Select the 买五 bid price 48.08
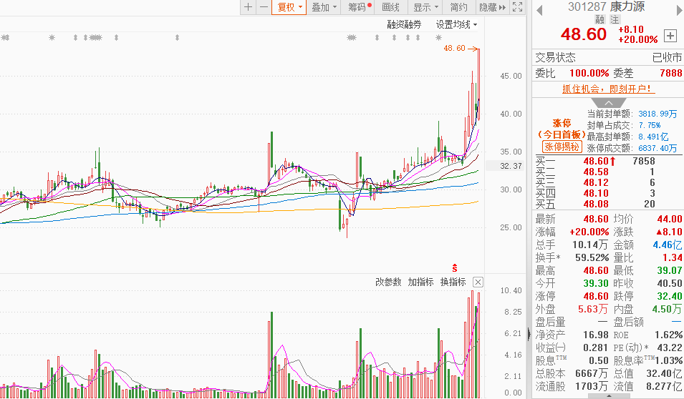 pyautogui.click(x=596, y=204)
